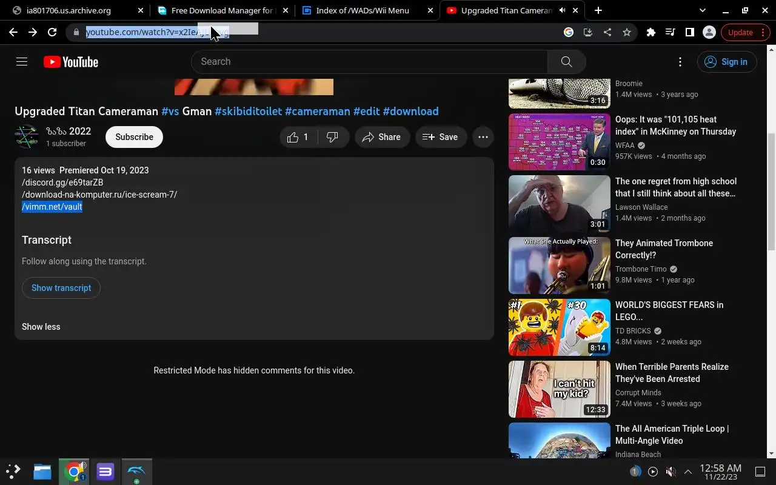The width and height of the screenshot is (776, 485).
Task: Open Lawson Wallace regret video thumbnail
Action: point(560,204)
